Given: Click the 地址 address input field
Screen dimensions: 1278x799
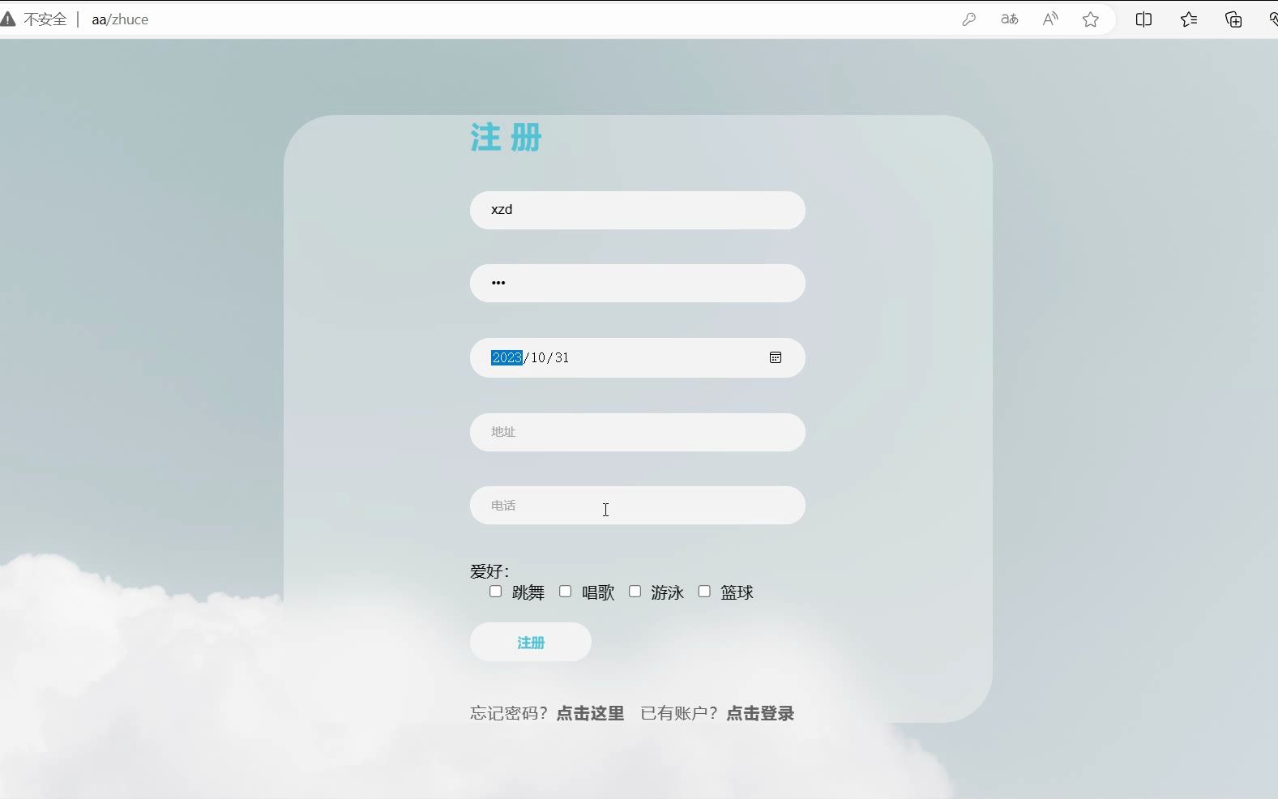Looking at the screenshot, I should (638, 432).
